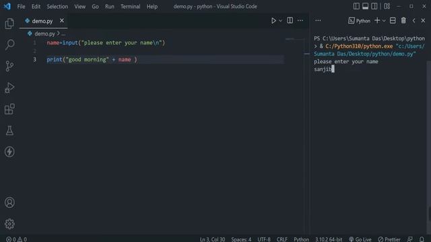Open the Search view in activity bar
The image size is (431, 242).
tap(9, 44)
